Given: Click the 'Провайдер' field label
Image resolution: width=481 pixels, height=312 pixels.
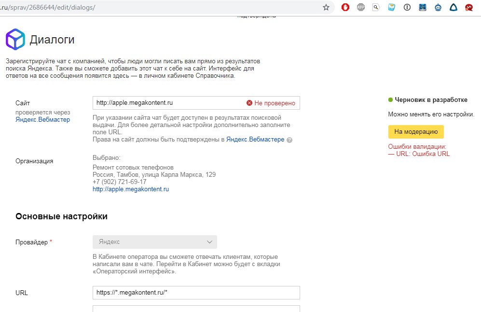Looking at the screenshot, I should click(x=31, y=242).
